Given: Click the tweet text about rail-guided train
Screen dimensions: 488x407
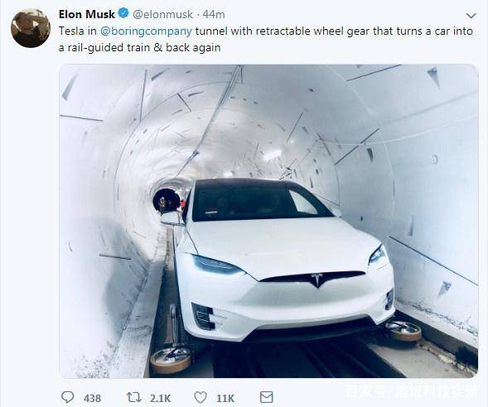Looking at the screenshot, I should (x=266, y=39).
